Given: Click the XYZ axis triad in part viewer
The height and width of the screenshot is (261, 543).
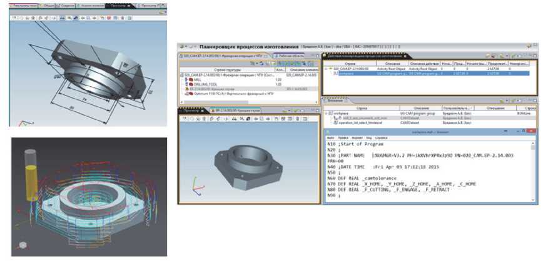Looking at the screenshot, I should (x=198, y=184).
